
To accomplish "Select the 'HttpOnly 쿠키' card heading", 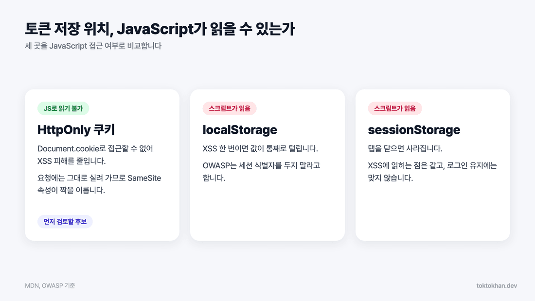I will coord(76,130).
